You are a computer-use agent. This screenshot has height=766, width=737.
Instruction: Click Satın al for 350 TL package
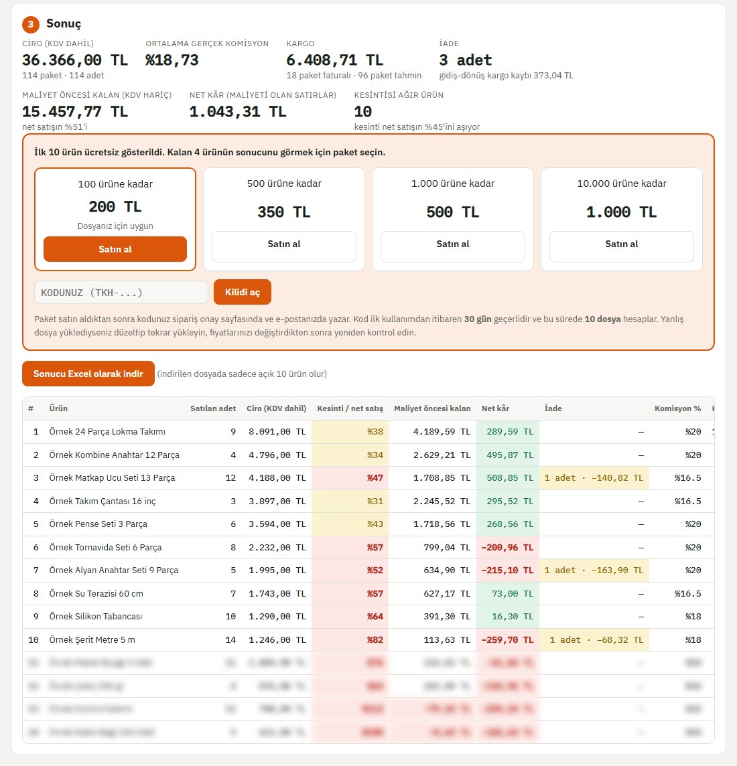click(x=284, y=246)
